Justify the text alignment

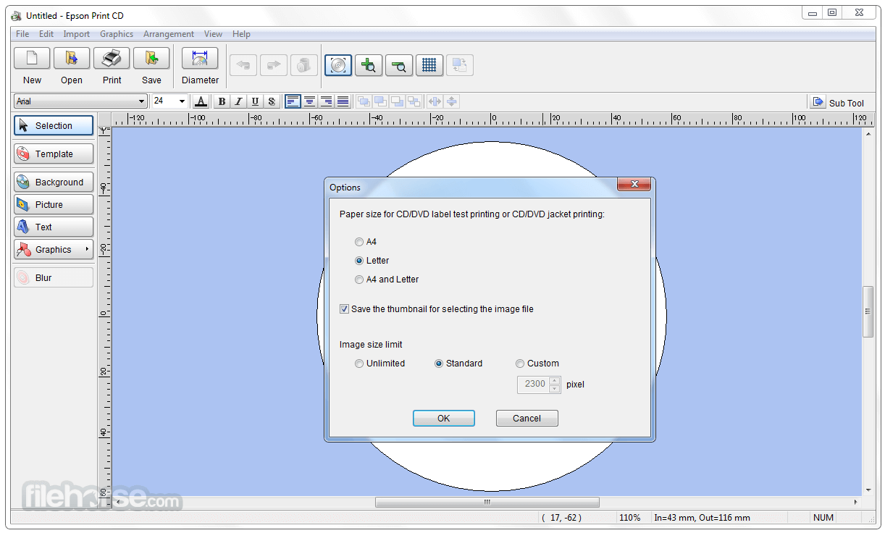[x=343, y=101]
